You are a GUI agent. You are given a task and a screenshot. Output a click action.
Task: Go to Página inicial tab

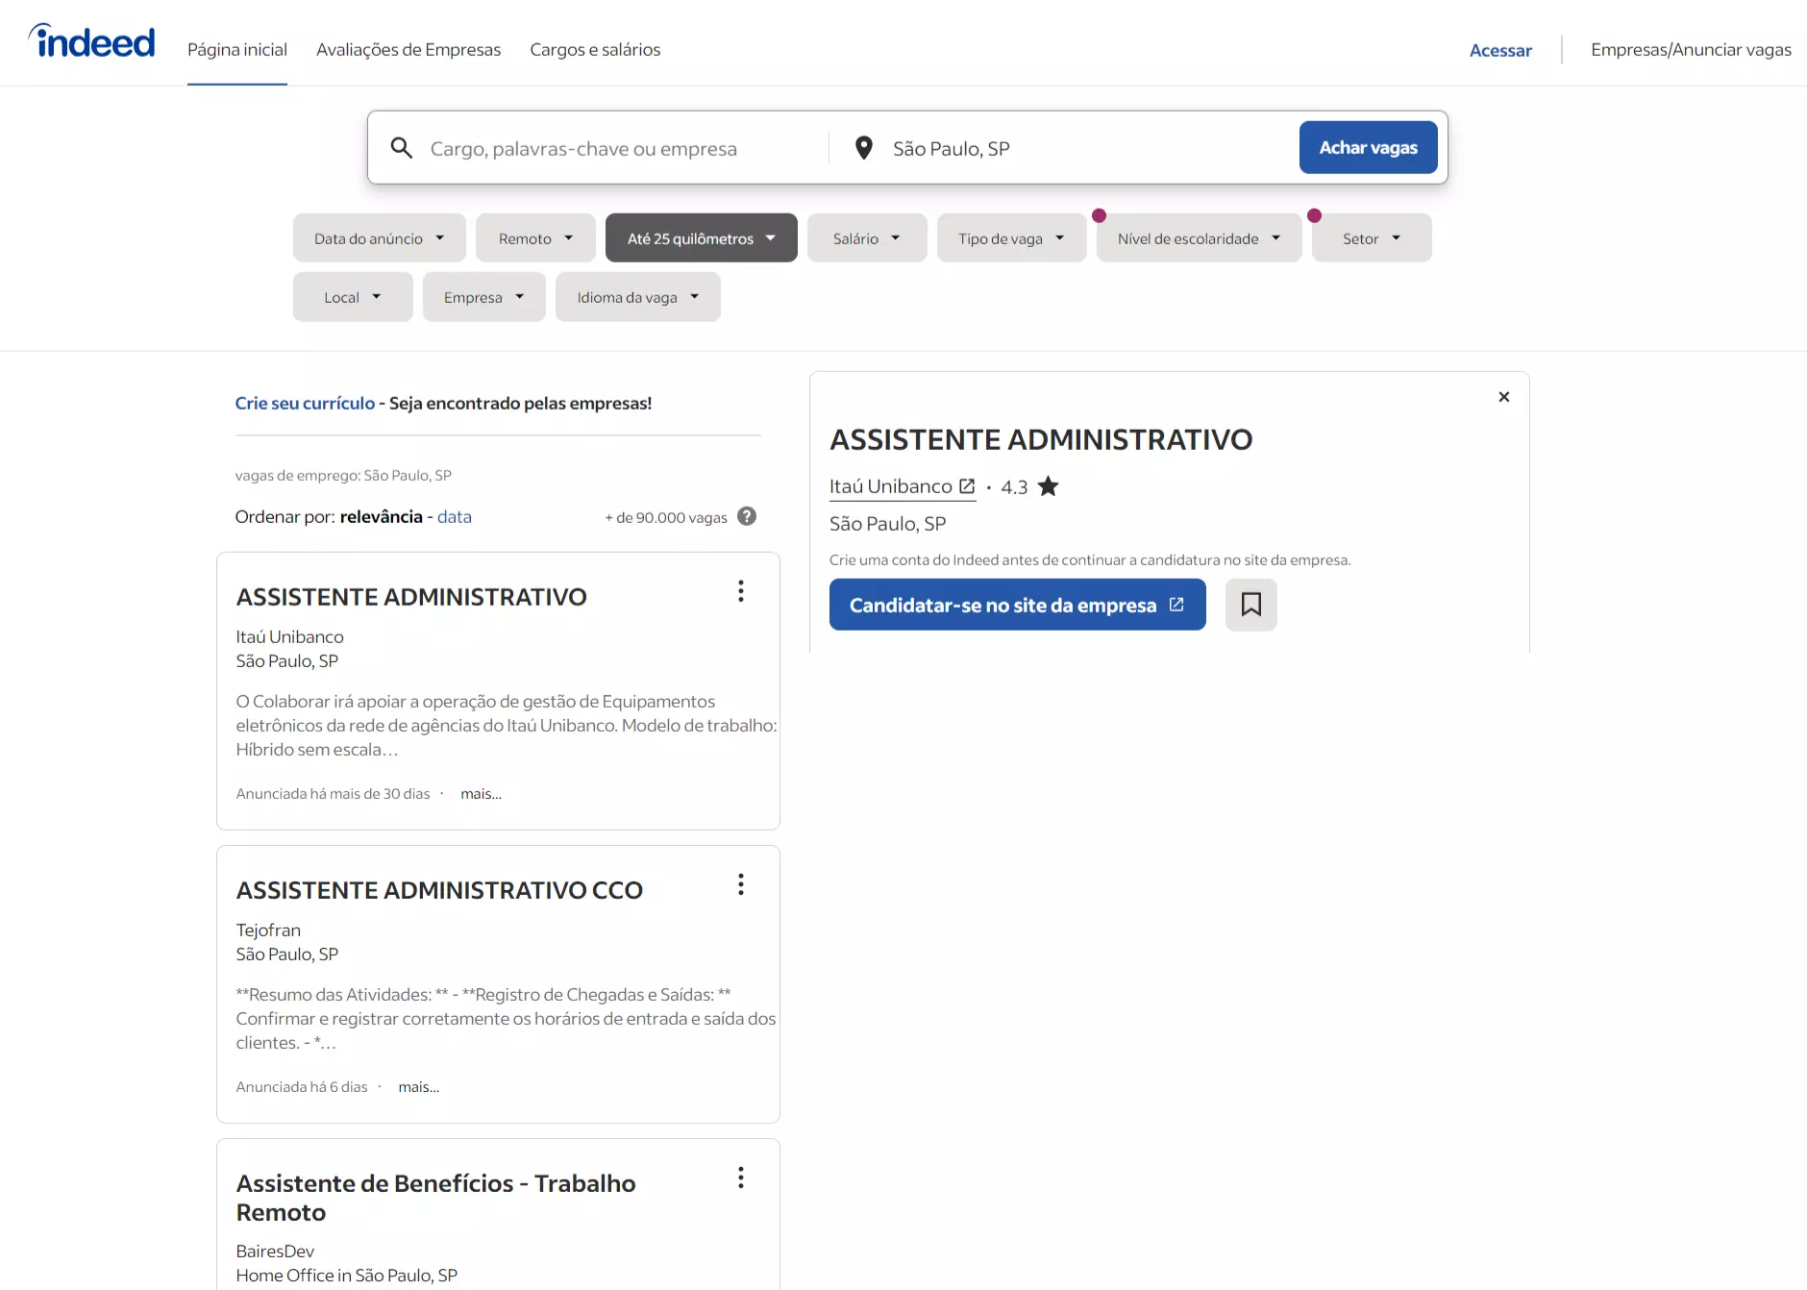click(237, 49)
